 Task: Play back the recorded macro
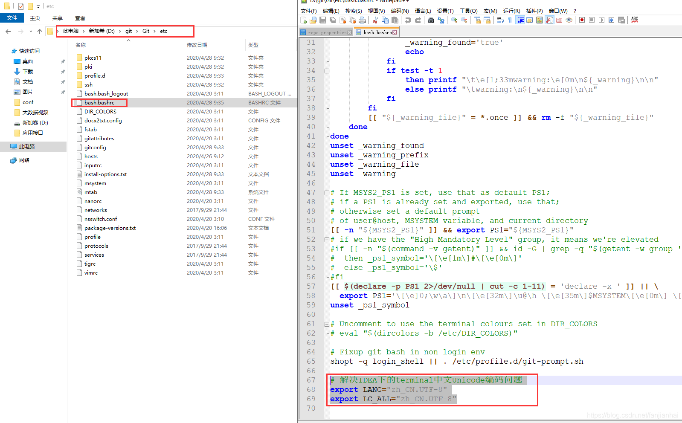tap(602, 20)
